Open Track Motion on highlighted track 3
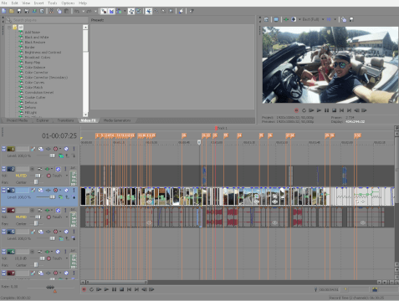This screenshot has height=301, width=399. (33, 190)
